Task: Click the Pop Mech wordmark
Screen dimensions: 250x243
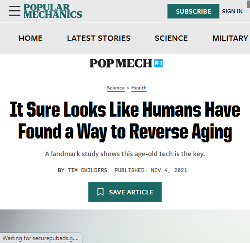Action: tap(121, 63)
